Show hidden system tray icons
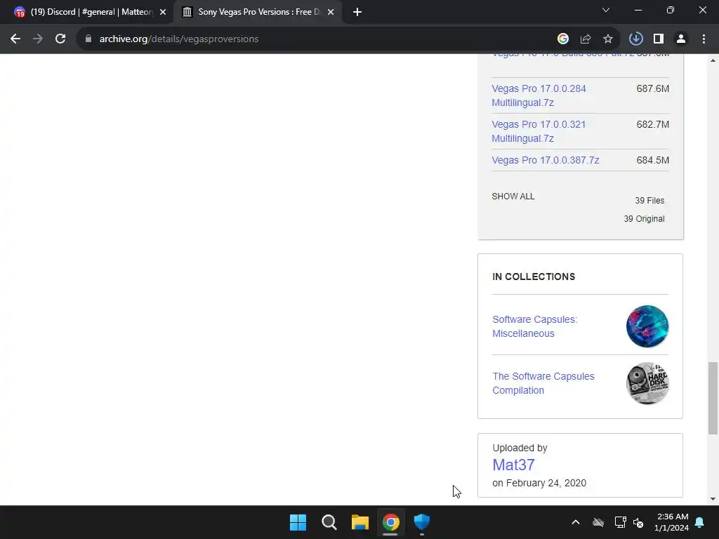The image size is (719, 539). pos(576,522)
